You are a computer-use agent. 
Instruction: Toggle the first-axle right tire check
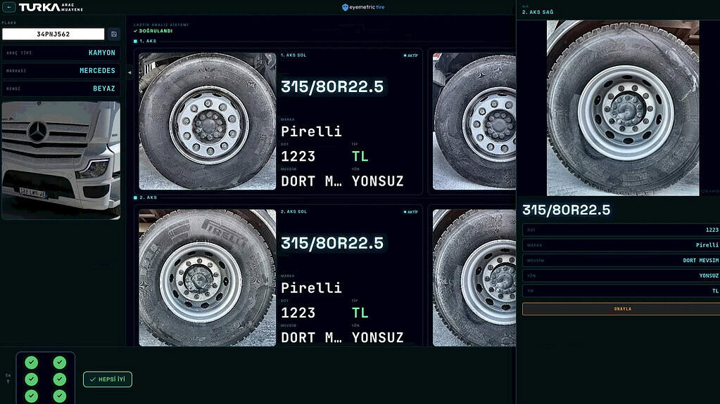point(59,363)
